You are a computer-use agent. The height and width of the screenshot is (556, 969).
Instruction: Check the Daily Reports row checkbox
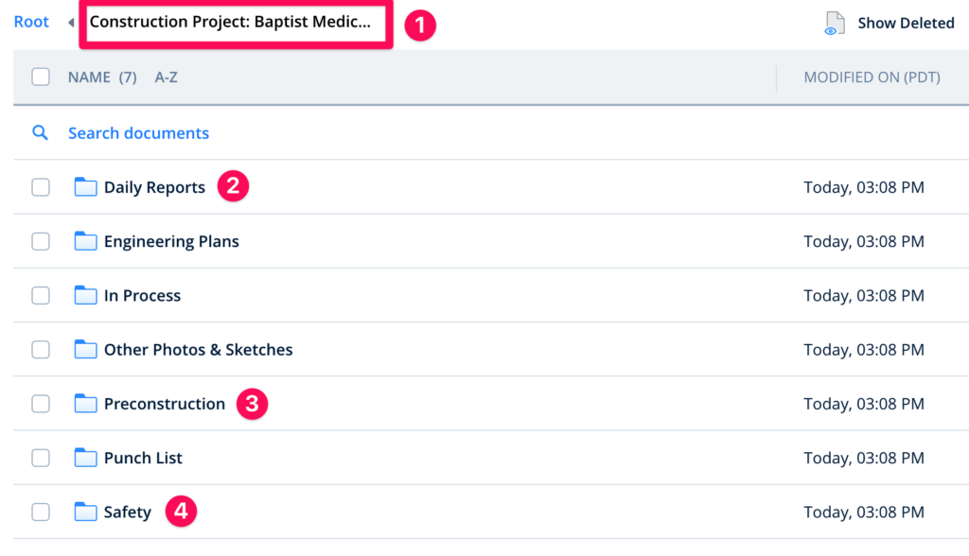pos(41,187)
